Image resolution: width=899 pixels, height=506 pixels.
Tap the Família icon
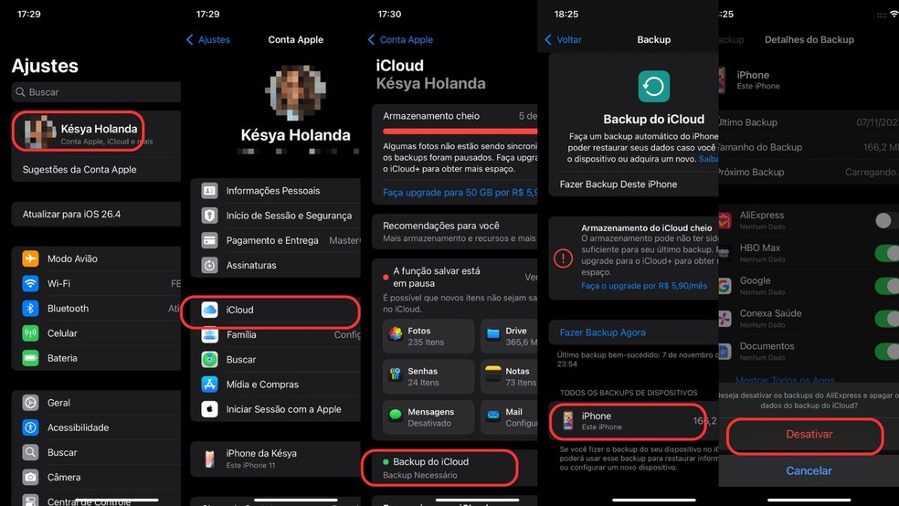pyautogui.click(x=209, y=334)
